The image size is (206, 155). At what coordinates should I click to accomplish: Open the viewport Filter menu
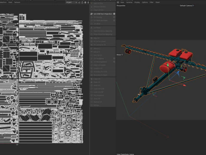[151, 2]
